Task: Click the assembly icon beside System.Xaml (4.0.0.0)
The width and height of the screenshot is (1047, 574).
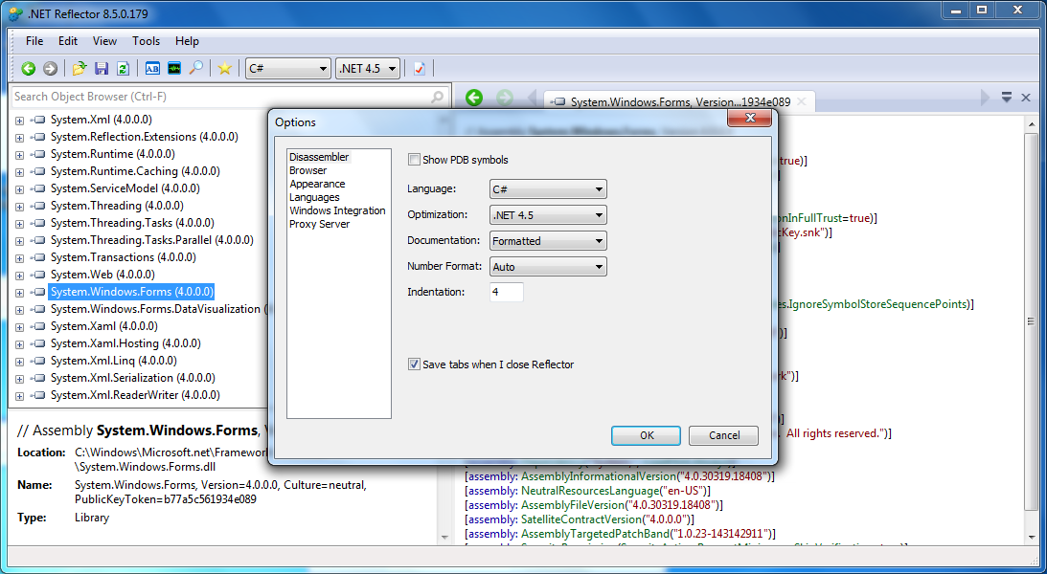Action: [38, 326]
